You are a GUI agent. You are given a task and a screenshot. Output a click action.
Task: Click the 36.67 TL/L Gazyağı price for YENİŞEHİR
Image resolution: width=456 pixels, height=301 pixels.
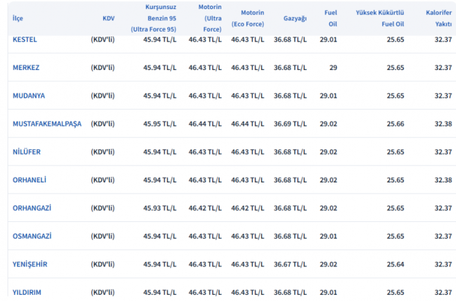tap(291, 264)
